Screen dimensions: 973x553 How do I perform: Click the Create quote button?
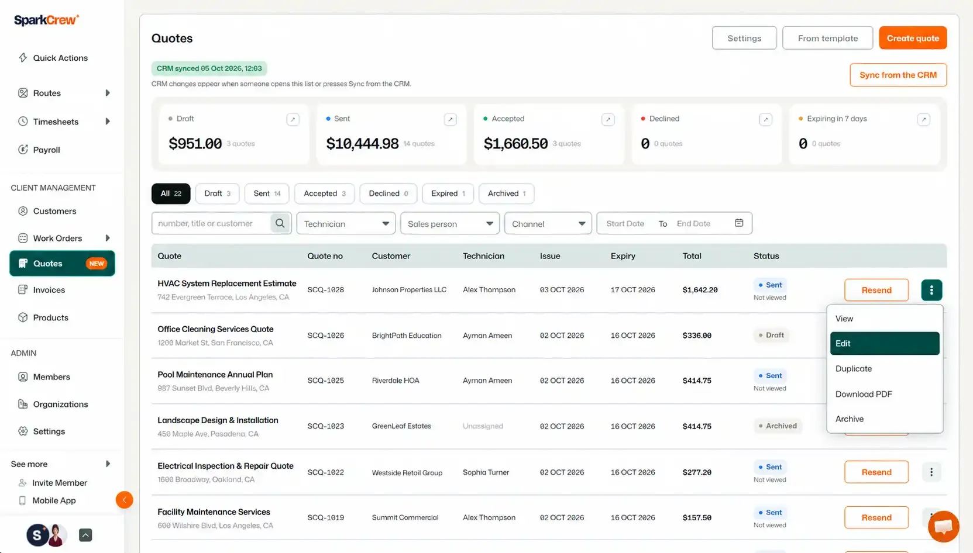(x=913, y=38)
